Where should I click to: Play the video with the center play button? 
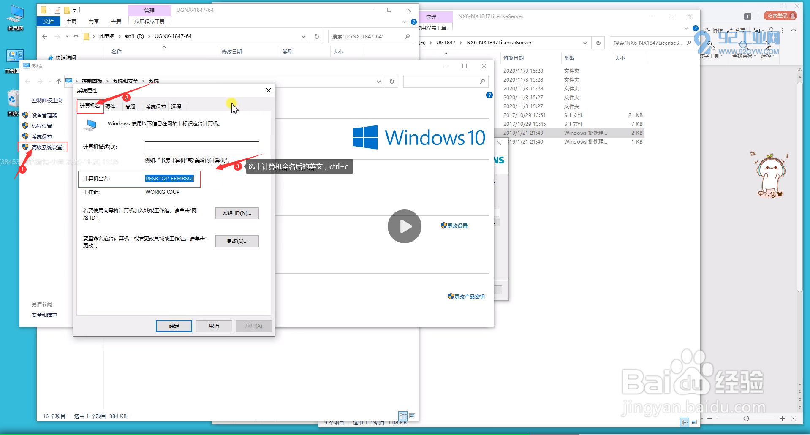coord(405,226)
